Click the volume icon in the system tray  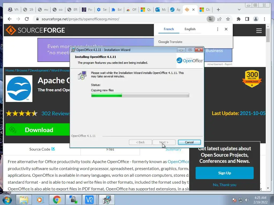tap(247, 200)
